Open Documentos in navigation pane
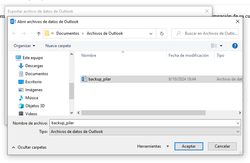Screen dimensions: 250x163 (37, 74)
